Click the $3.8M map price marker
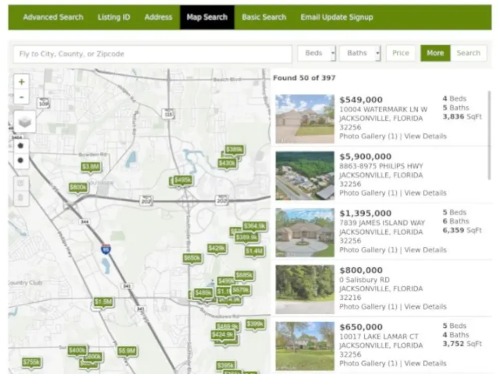499x374 pixels. [x=91, y=167]
